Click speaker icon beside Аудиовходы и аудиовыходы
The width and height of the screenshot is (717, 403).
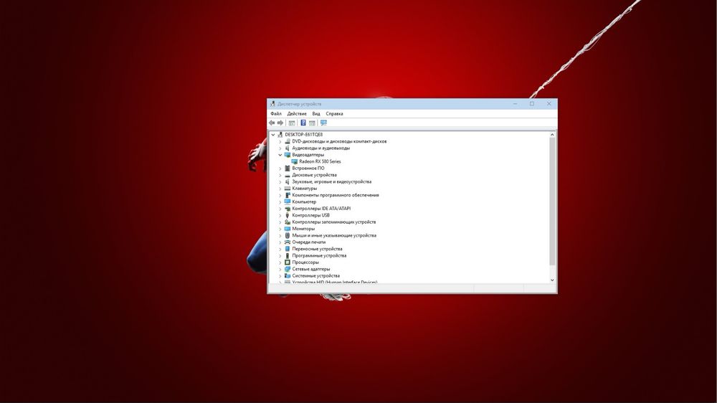click(288, 148)
